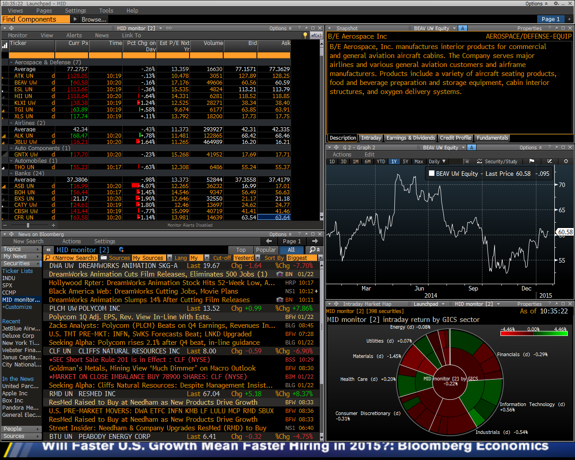Toggle the A group button in Graph 2 panel

click(471, 147)
